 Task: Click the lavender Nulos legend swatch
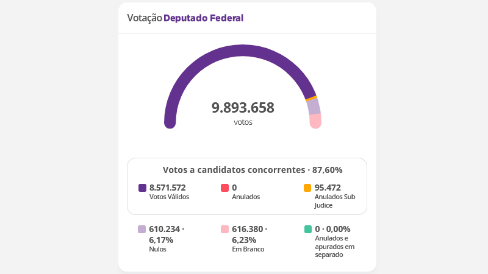point(142,230)
